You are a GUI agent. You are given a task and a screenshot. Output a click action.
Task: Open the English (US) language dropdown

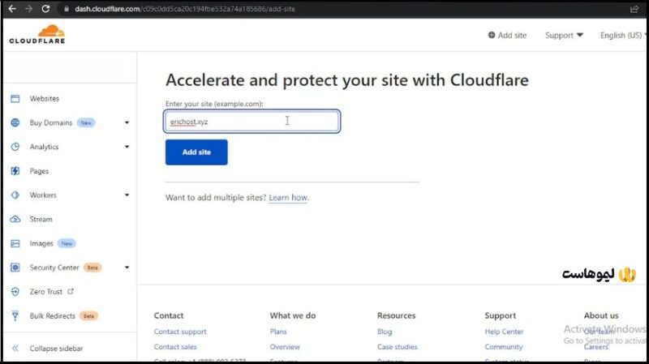coord(623,35)
